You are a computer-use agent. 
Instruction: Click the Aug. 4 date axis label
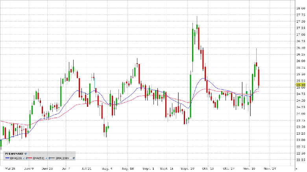[x=107, y=168]
